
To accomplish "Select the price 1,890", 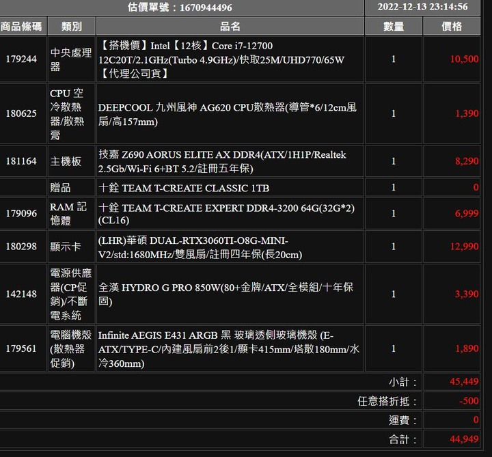I will 467,348.
